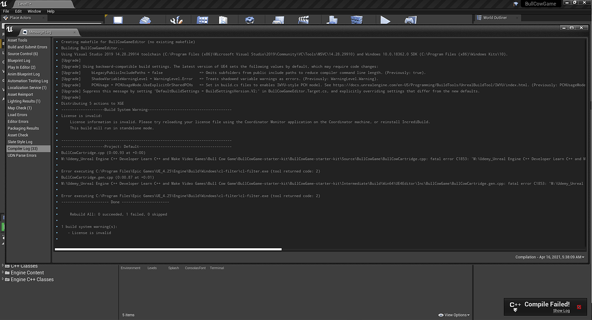
Task: Open the Settings gear toolbar icon
Action: tap(250, 20)
